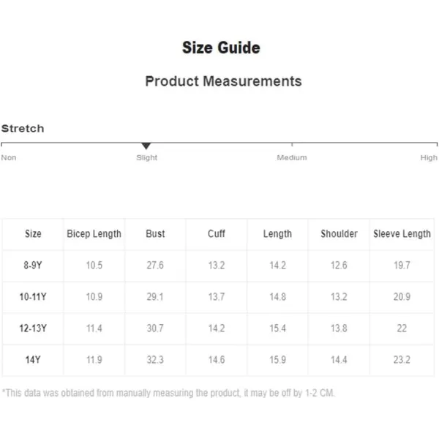Click the High stretch label

429,157
